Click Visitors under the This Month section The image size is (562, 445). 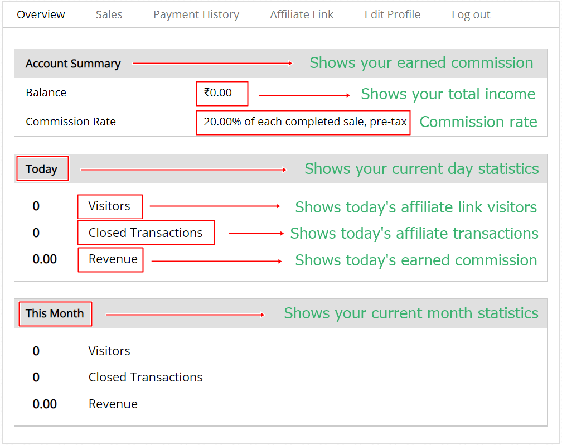109,351
